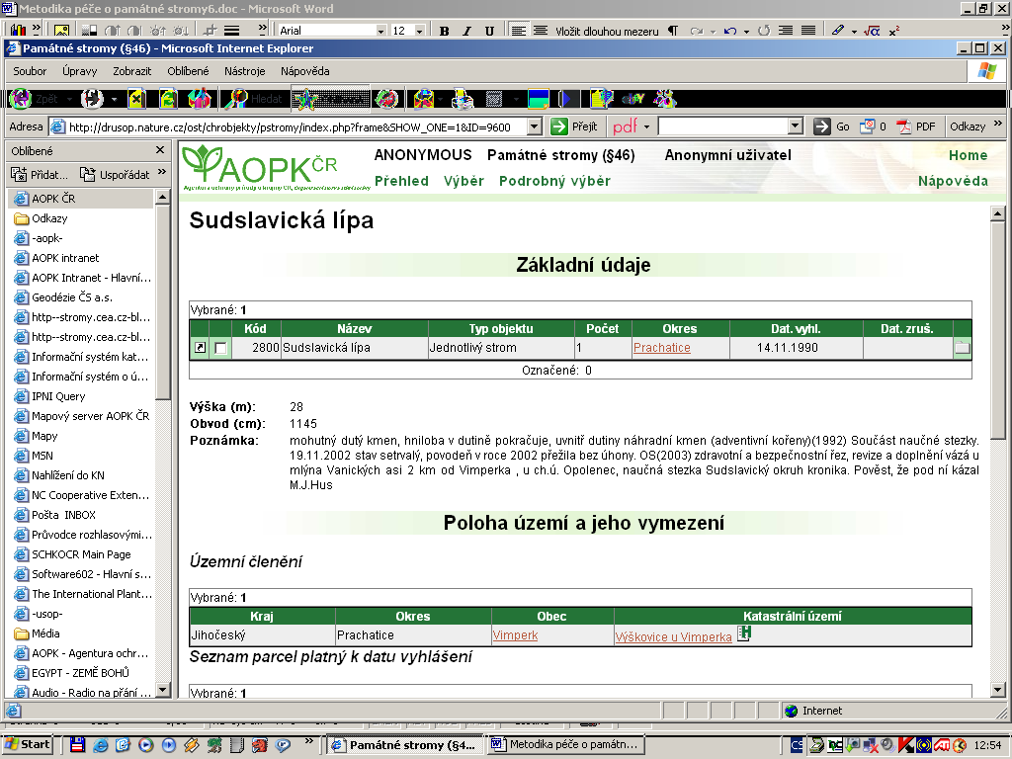Click the red pdf toolbar logo
The image size is (1012, 759).
pos(625,126)
